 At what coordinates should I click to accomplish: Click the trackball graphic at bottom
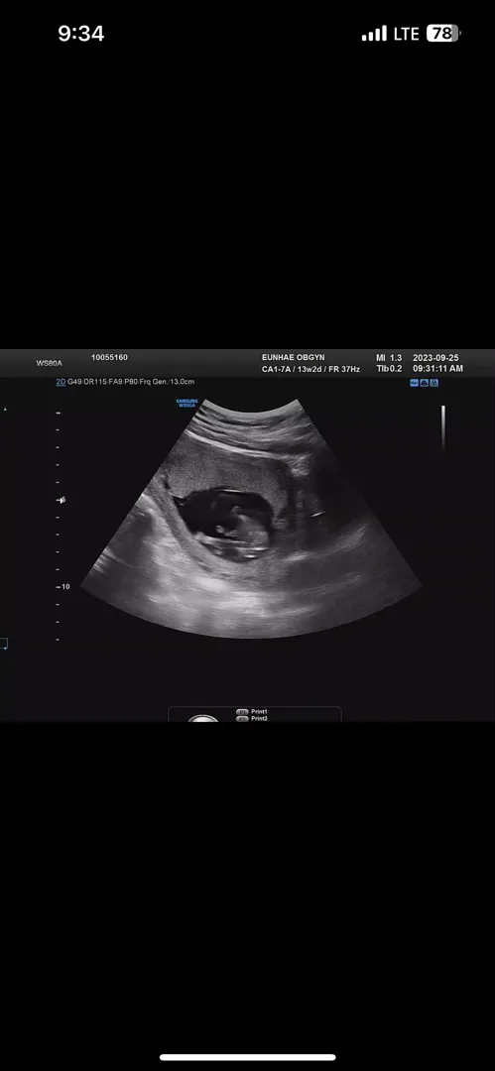[x=203, y=718]
